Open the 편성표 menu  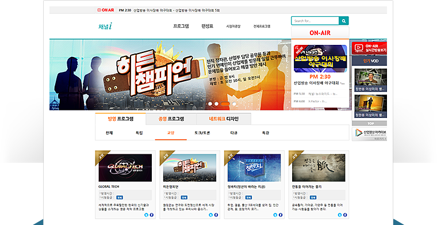(x=207, y=26)
